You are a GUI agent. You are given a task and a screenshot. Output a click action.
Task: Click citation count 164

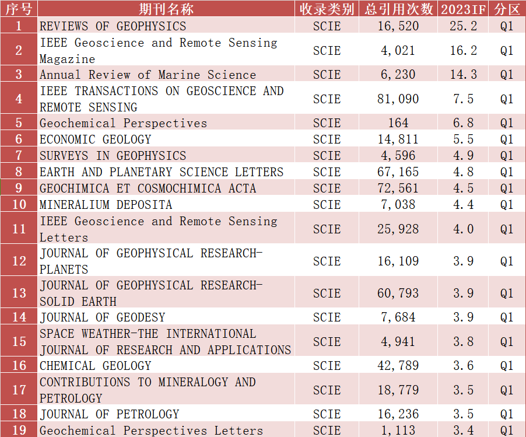coord(398,123)
